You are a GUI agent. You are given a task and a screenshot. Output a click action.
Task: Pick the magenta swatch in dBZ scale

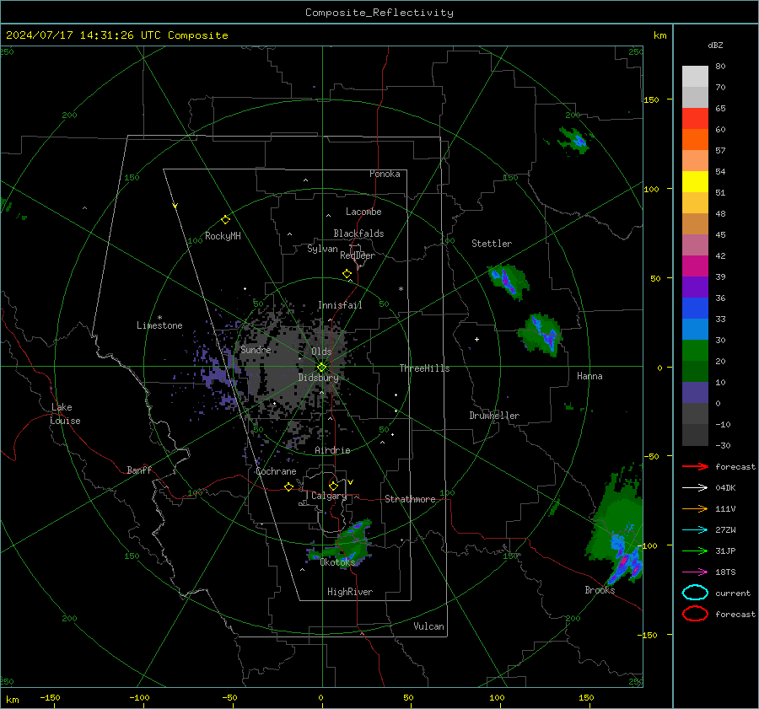click(x=695, y=266)
